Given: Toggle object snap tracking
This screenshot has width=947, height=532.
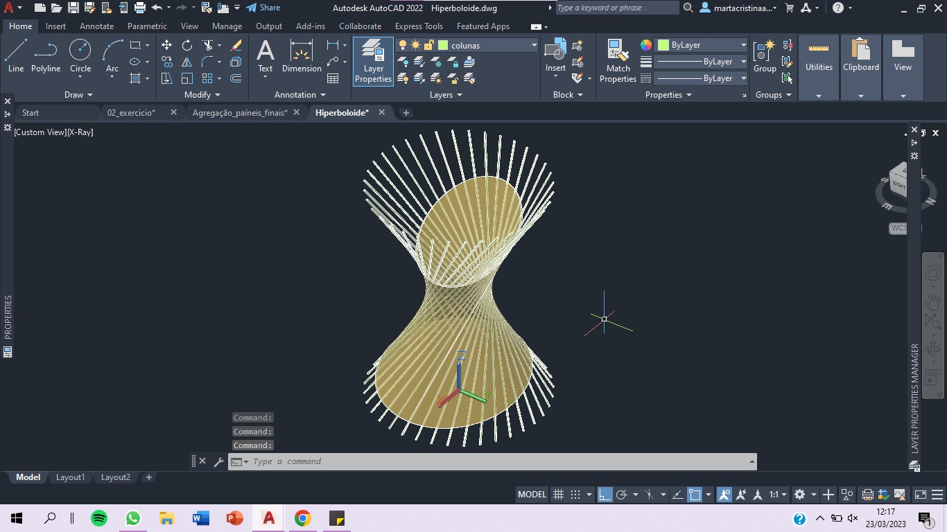Looking at the screenshot, I should tap(677, 495).
